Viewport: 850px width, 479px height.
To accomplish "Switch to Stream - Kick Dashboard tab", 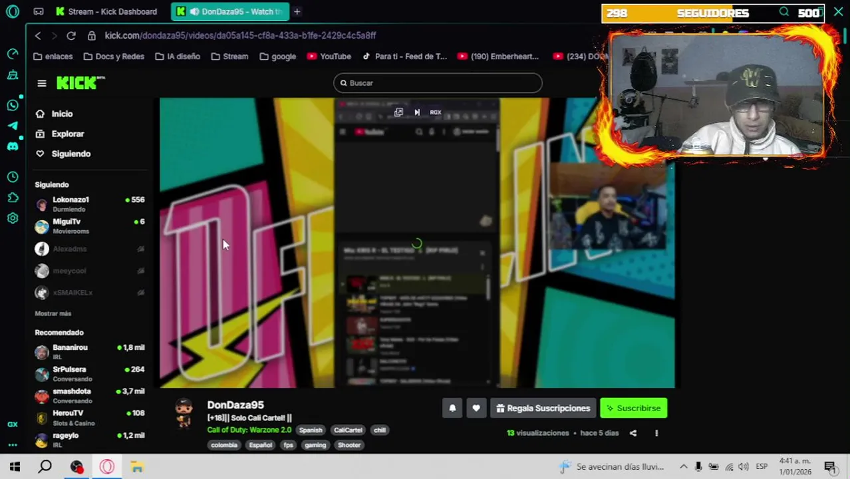I will [x=108, y=11].
